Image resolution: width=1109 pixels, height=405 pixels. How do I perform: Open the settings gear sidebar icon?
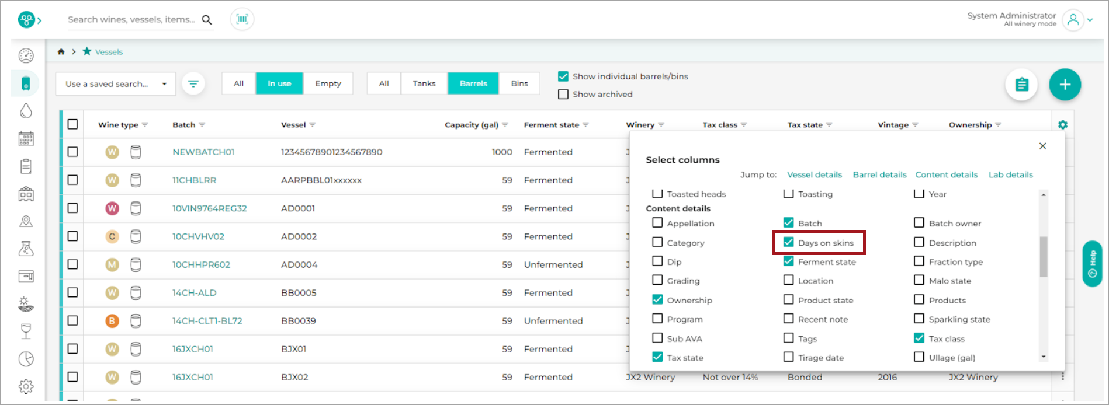point(26,386)
